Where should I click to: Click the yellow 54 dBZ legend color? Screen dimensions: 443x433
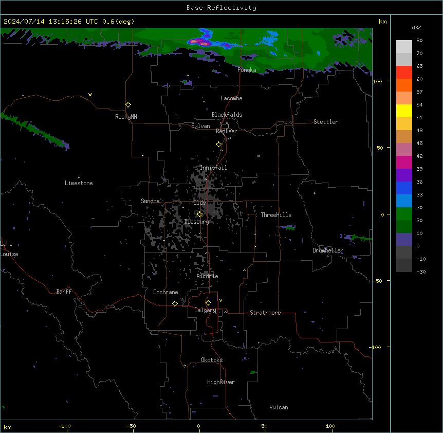[x=404, y=111]
